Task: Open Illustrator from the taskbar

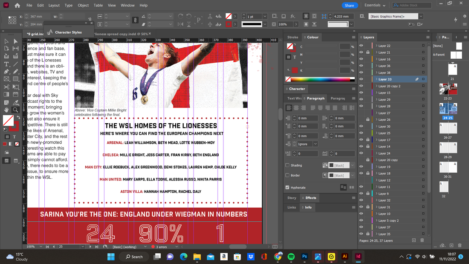Action: click(345, 256)
